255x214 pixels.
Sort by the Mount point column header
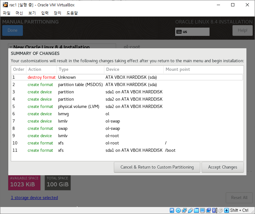pos(203,70)
